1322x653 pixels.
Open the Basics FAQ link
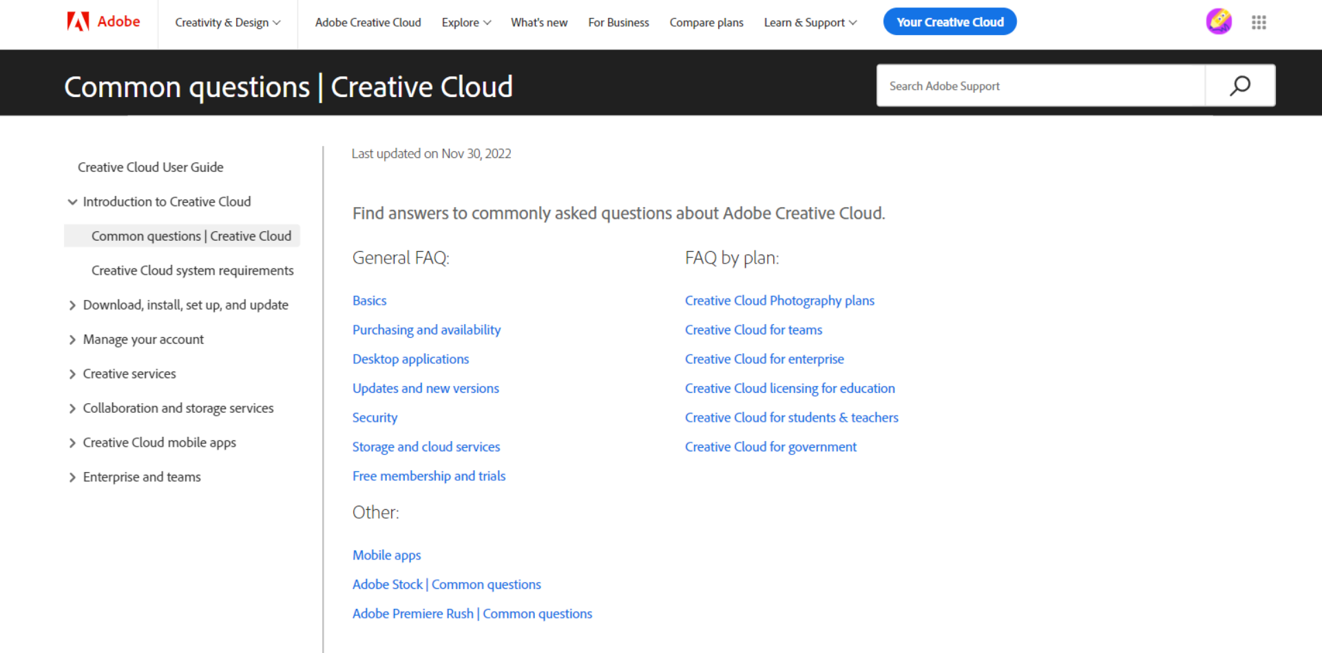(370, 301)
